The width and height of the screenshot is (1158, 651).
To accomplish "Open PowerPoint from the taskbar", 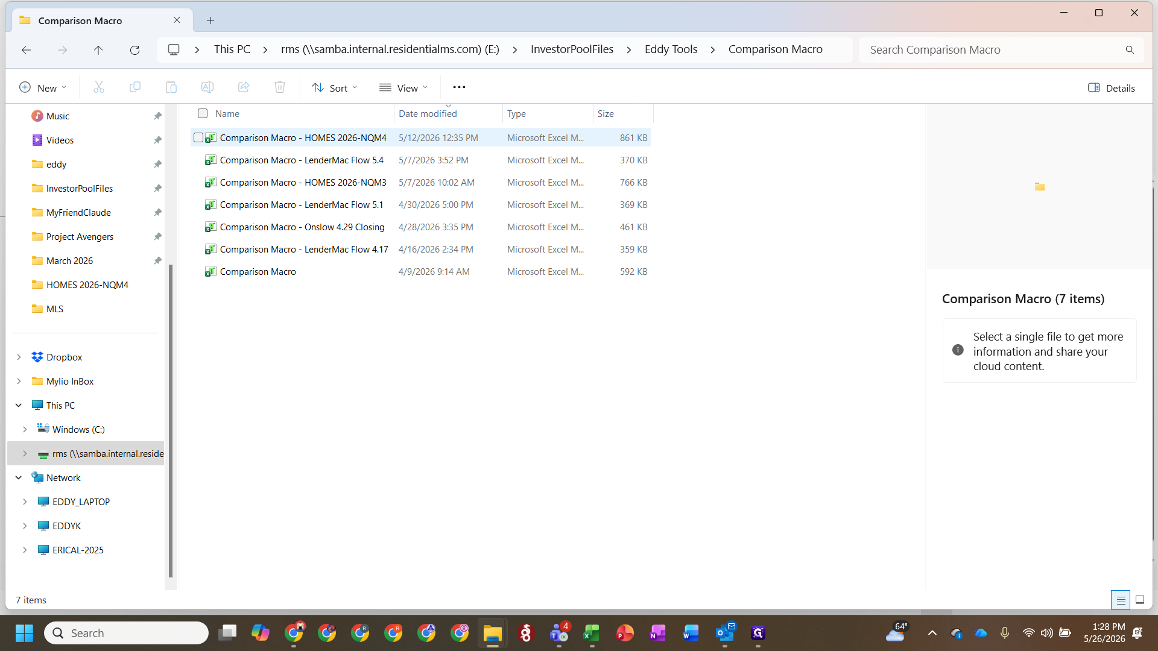I will 625,633.
